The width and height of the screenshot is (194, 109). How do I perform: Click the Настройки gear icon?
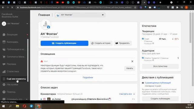click(x=4, y=84)
